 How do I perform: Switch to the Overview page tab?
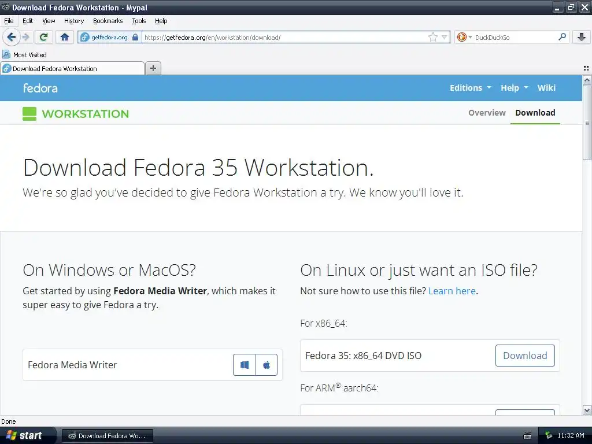tap(487, 113)
